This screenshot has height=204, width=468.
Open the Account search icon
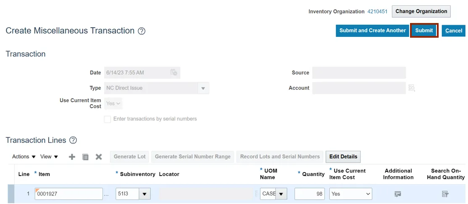point(412,88)
